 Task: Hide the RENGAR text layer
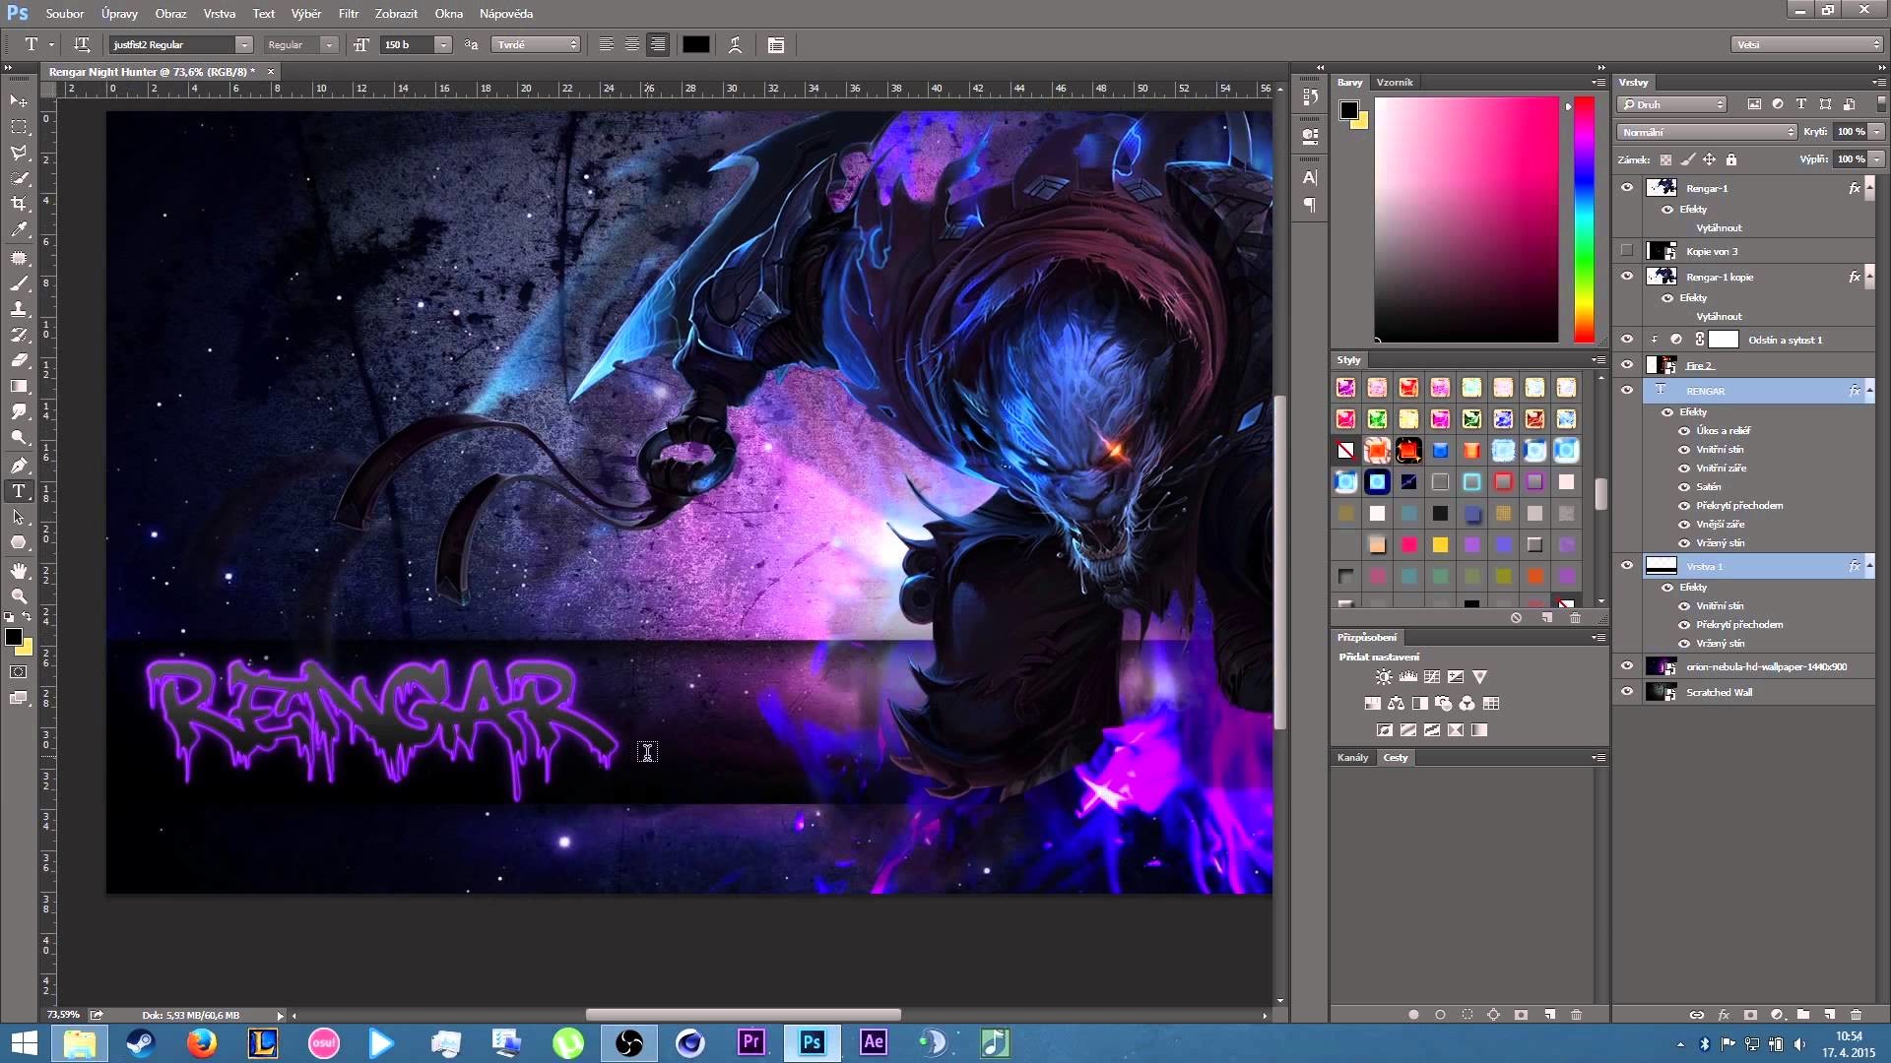(1627, 390)
